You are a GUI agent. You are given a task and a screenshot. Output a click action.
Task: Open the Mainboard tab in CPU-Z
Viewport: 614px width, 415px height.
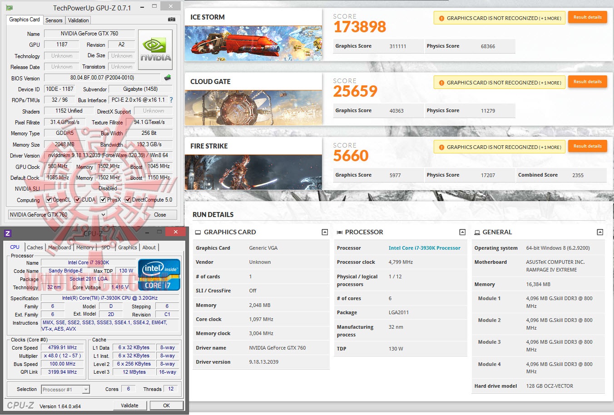pos(59,247)
